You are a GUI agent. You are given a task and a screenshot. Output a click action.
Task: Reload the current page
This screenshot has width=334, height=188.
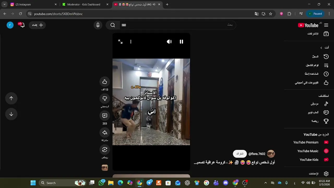click(20, 14)
